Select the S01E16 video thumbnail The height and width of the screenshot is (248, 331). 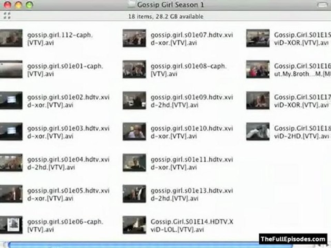[258, 69]
